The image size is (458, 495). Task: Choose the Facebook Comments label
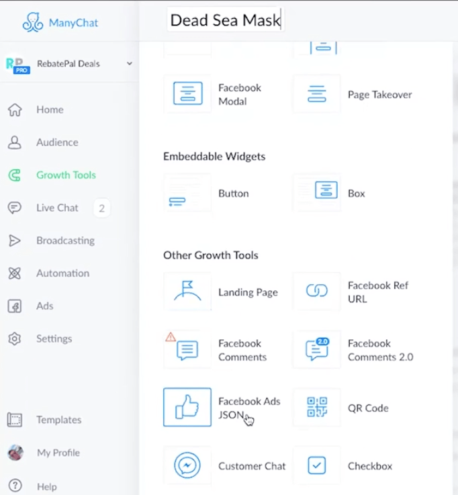[x=242, y=350]
